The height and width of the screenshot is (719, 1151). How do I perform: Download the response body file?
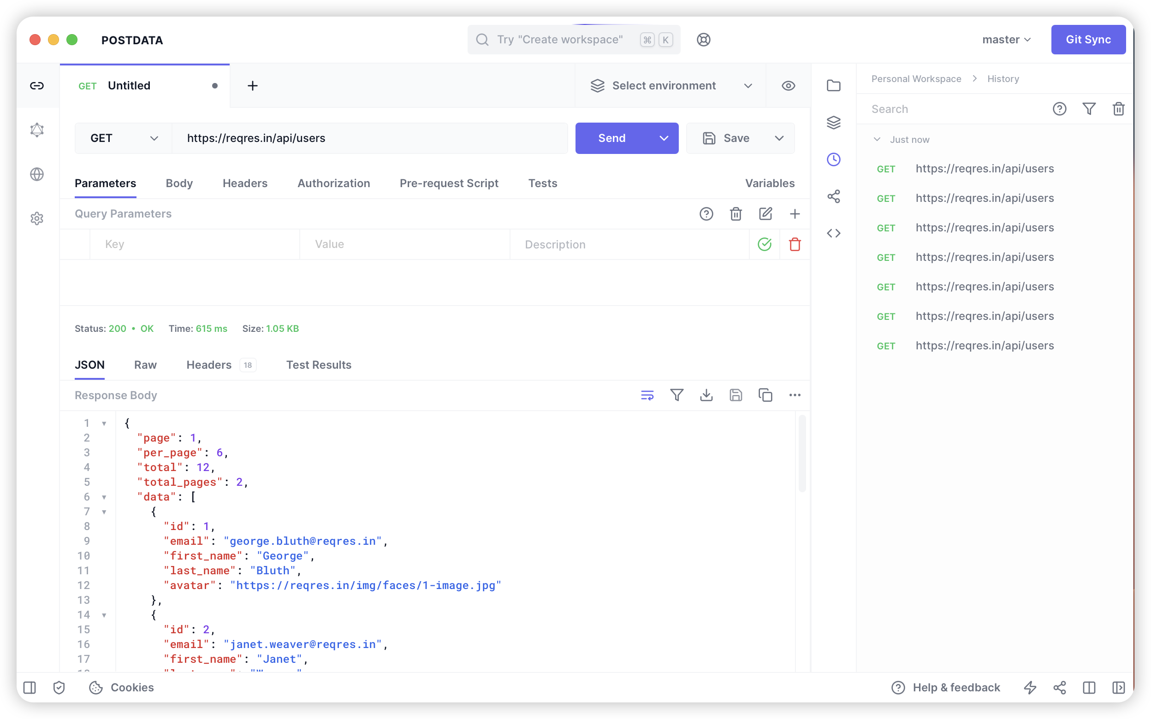coord(706,395)
